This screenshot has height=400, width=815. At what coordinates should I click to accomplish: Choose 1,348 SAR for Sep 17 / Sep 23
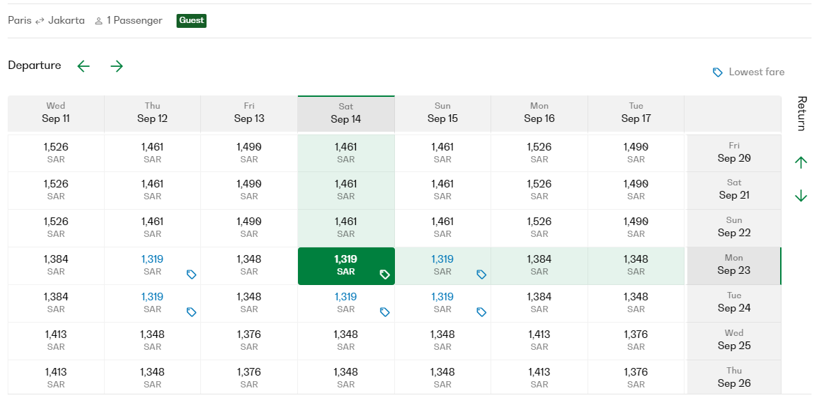[636, 266]
